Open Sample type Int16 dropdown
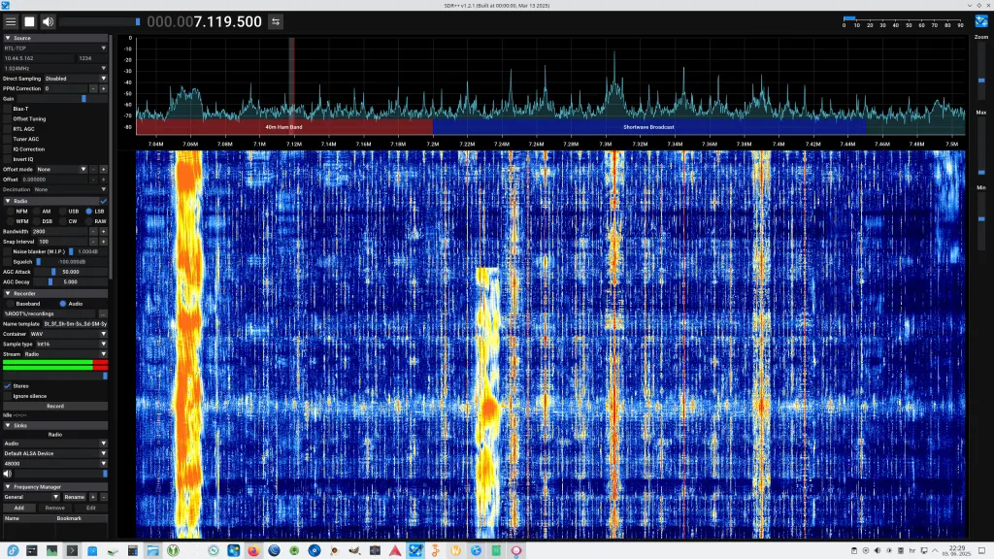 (72, 345)
